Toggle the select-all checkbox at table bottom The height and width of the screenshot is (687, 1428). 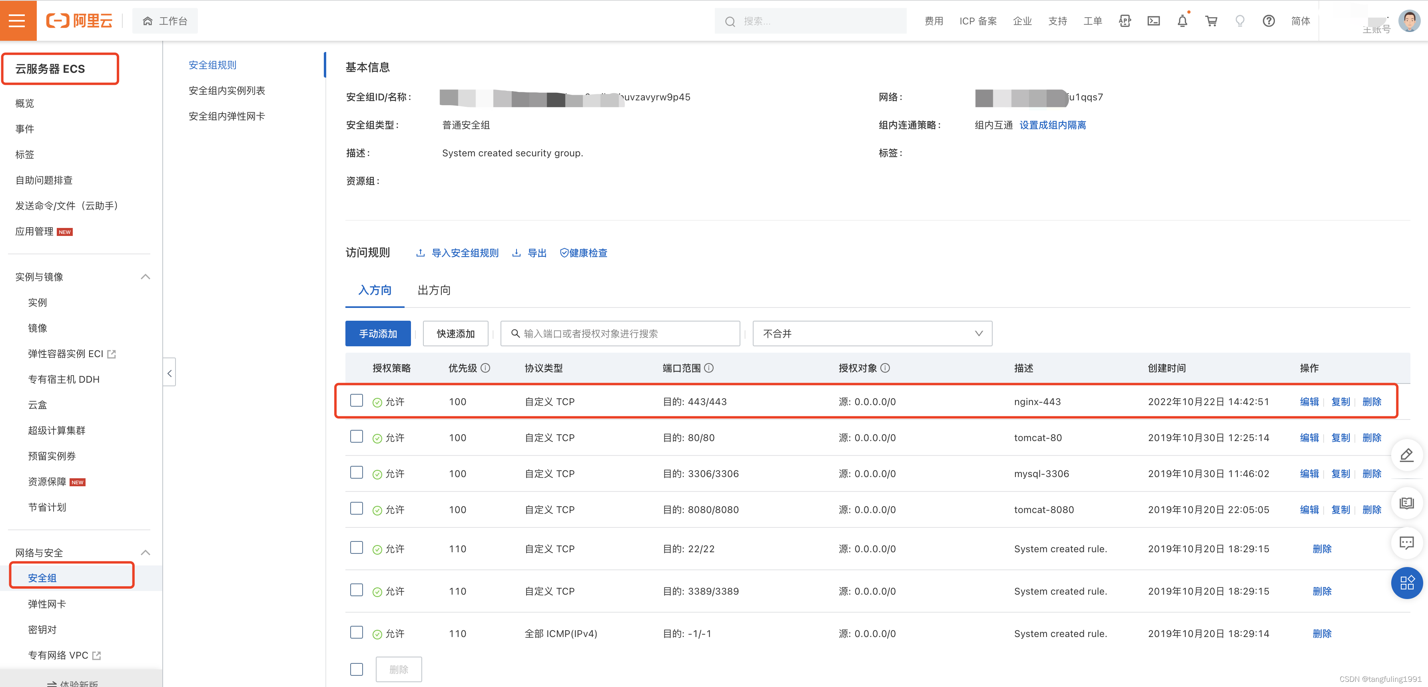tap(357, 669)
